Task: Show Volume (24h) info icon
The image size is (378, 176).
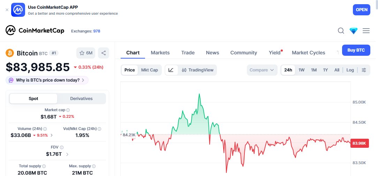Action: click(45, 129)
